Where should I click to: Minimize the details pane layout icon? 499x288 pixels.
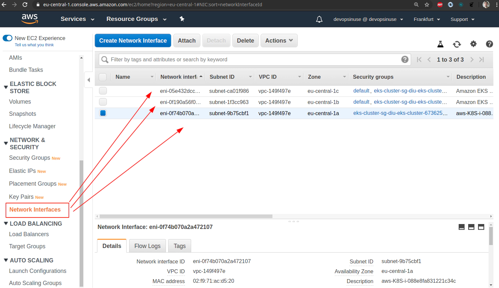tap(462, 227)
